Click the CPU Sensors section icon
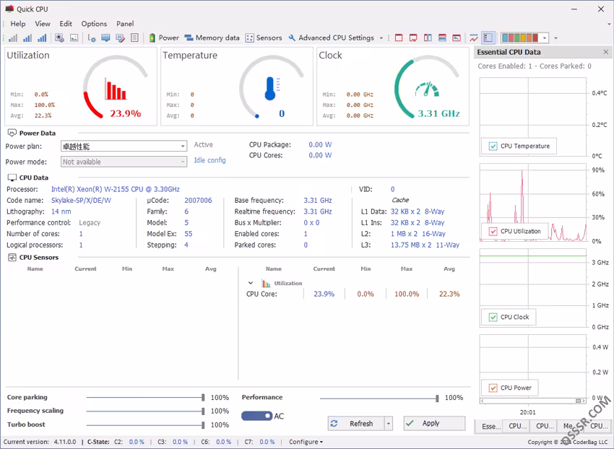This screenshot has height=449, width=614. (12, 258)
